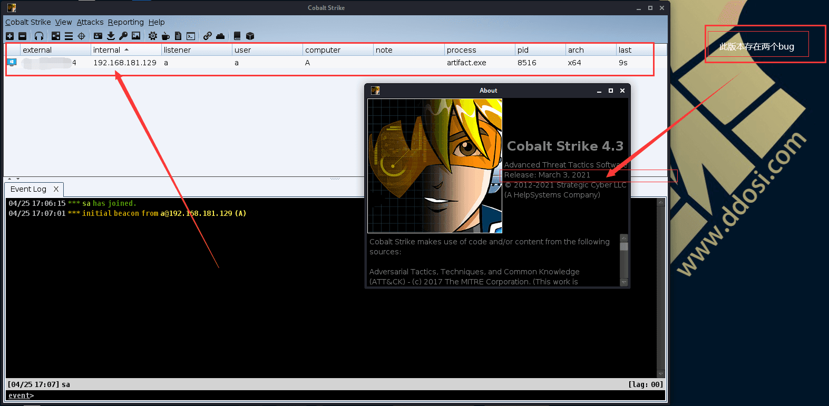Close the Event Log tab
The image size is (829, 406).
pos(56,189)
